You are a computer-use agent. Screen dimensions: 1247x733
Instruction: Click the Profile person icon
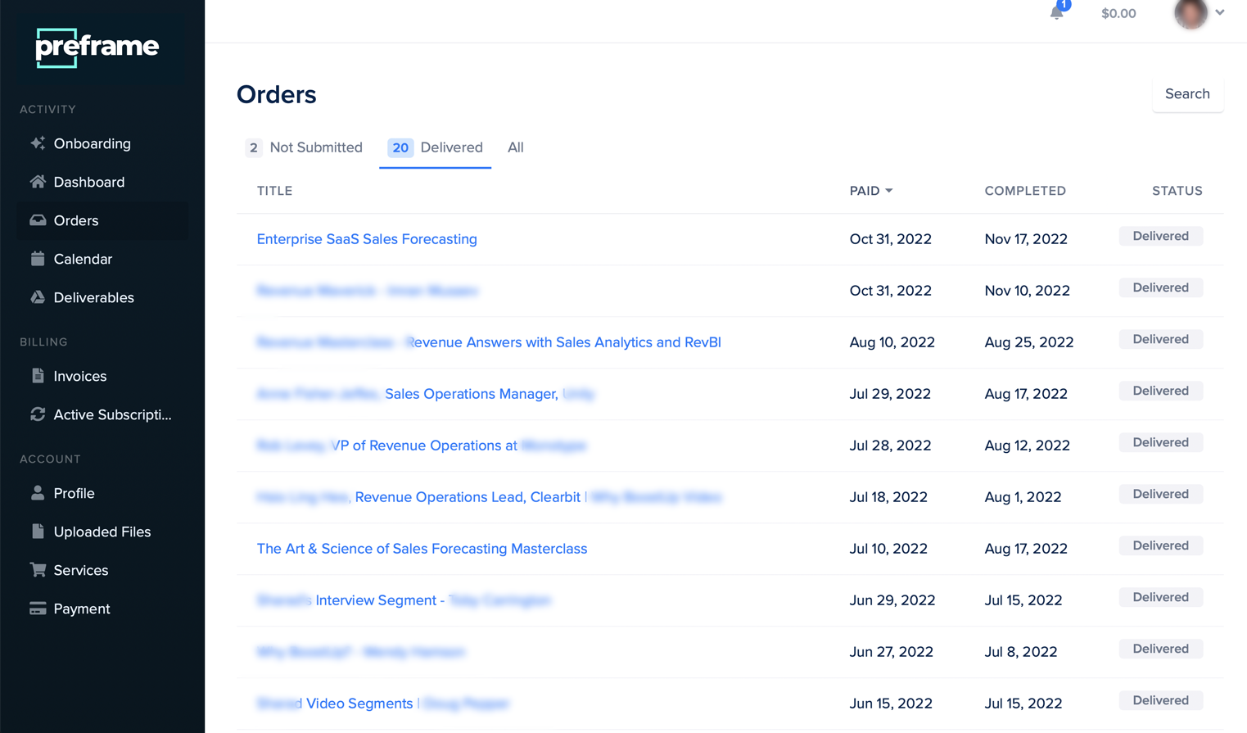38,493
